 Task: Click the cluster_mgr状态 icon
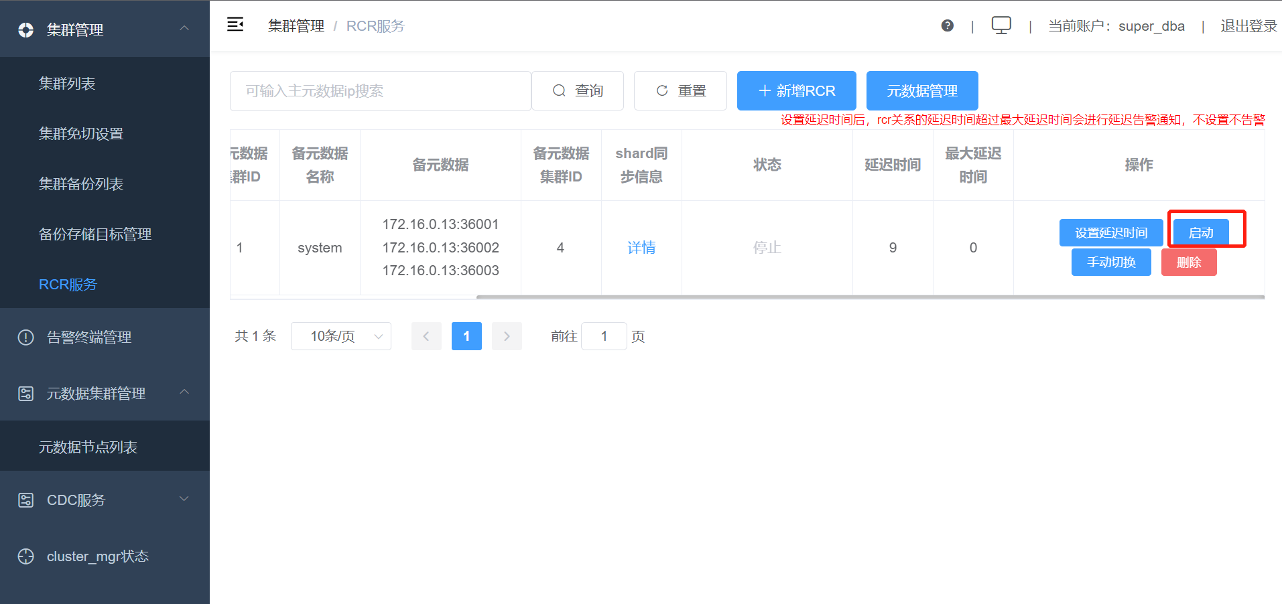click(26, 556)
